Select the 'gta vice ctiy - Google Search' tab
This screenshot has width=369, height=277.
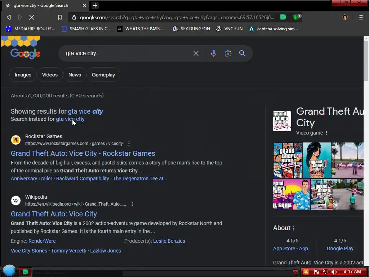(45, 5)
